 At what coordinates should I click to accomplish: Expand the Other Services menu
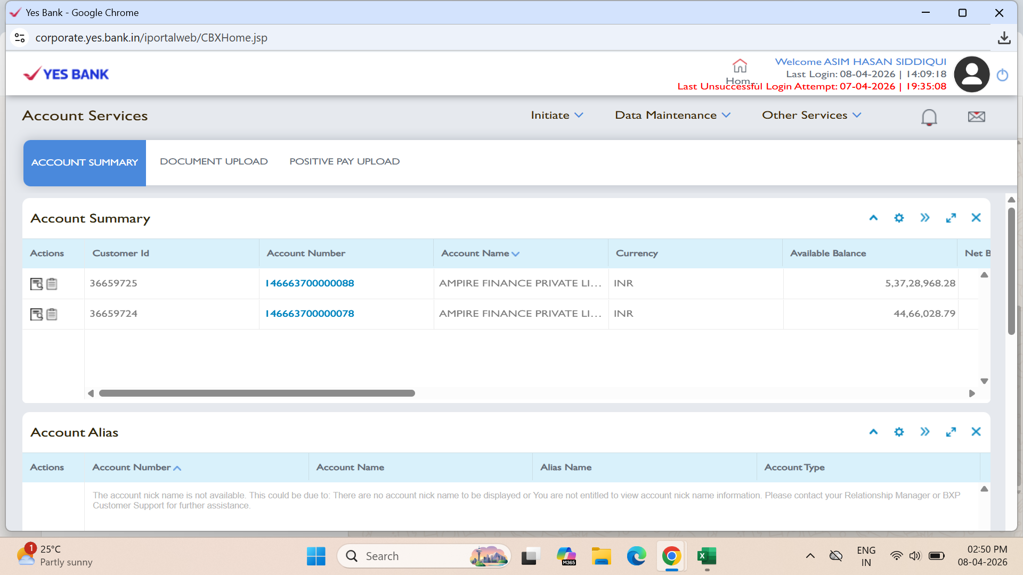[x=811, y=115]
